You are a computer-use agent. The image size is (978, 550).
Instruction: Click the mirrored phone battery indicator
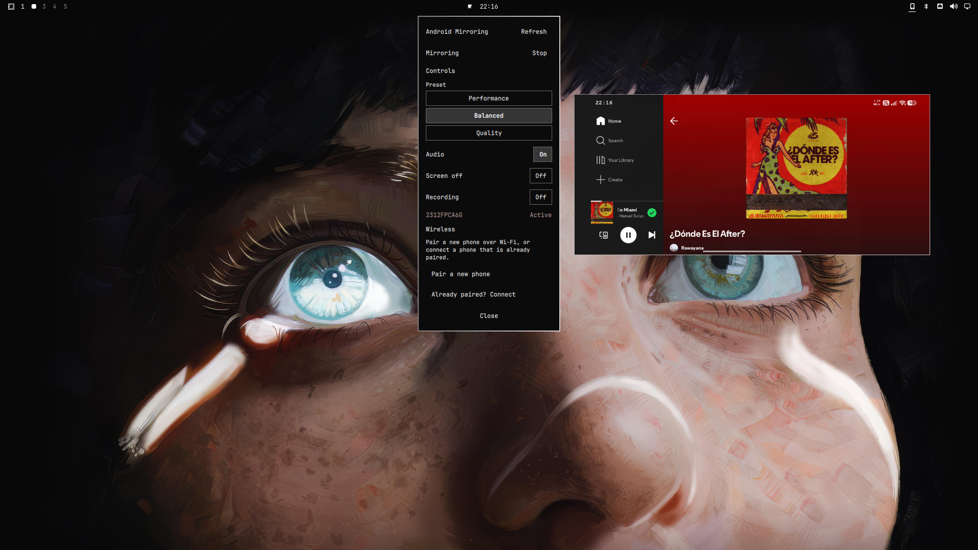912,103
